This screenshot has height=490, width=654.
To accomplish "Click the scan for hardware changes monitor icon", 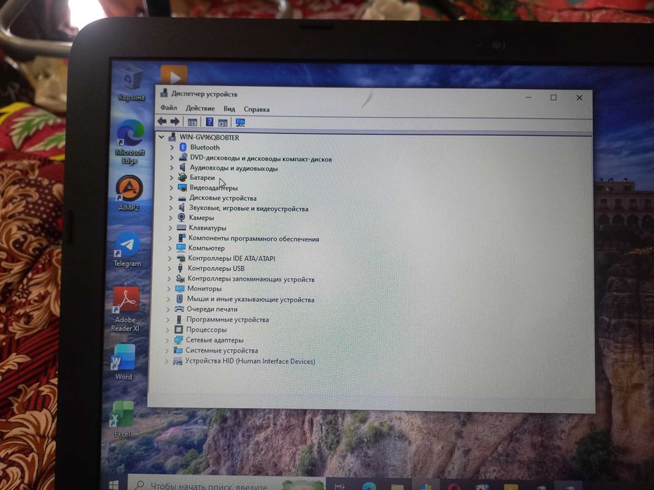I will click(x=240, y=122).
